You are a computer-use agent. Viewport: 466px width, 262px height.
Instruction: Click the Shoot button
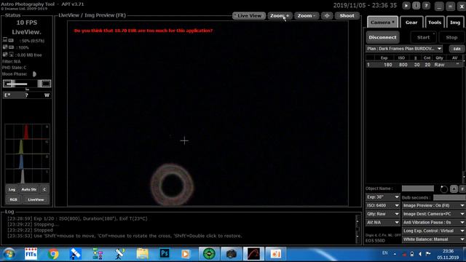tap(347, 16)
